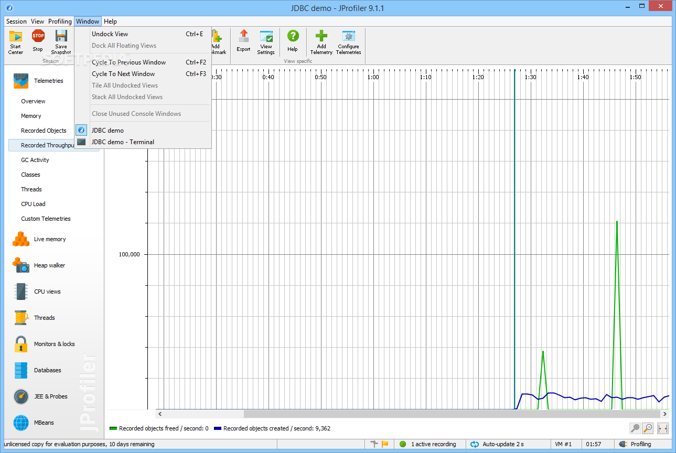This screenshot has width=676, height=453.
Task: Choose Cycle To Previous Window
Action: tap(143, 62)
